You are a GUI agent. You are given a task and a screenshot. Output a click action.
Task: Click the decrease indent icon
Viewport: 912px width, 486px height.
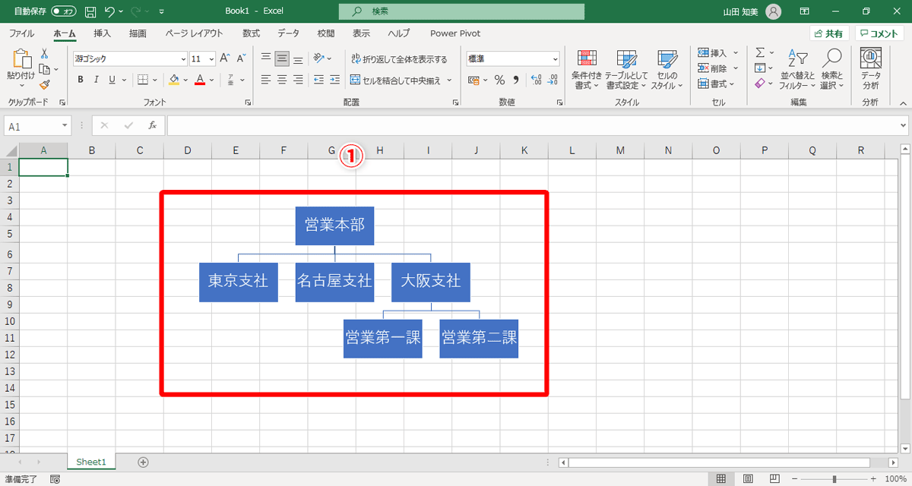pos(319,80)
